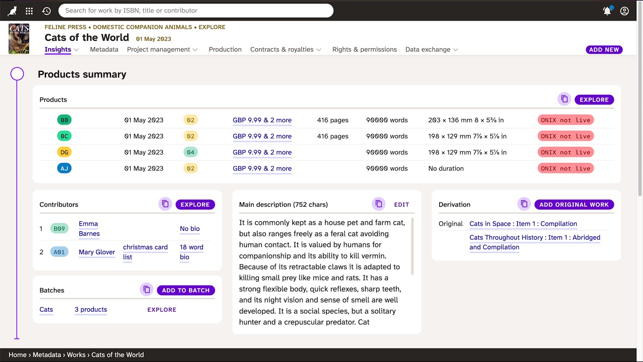Open the AJ row price link
The width and height of the screenshot is (643, 362).
[x=262, y=168]
